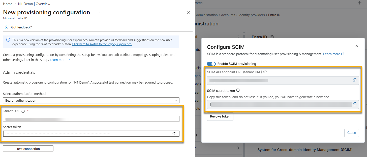Open the authentication method dropdown
367x157 pixels.
91,100
